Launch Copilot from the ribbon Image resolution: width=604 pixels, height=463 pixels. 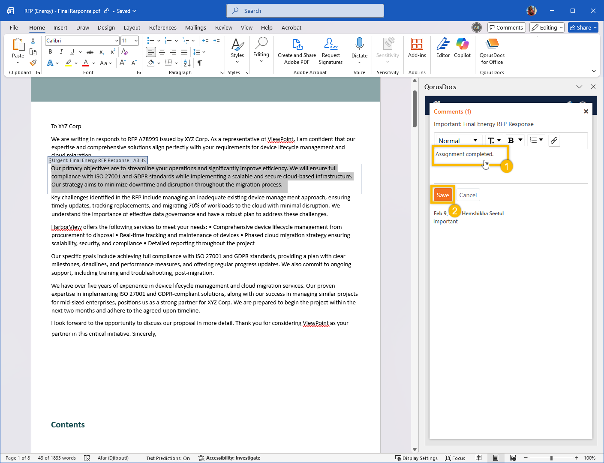click(462, 48)
